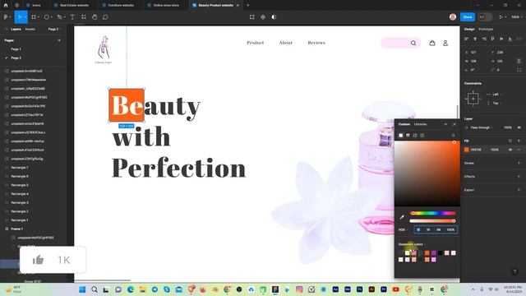
Task: Add a new fill with plus icon
Action: (x=519, y=141)
